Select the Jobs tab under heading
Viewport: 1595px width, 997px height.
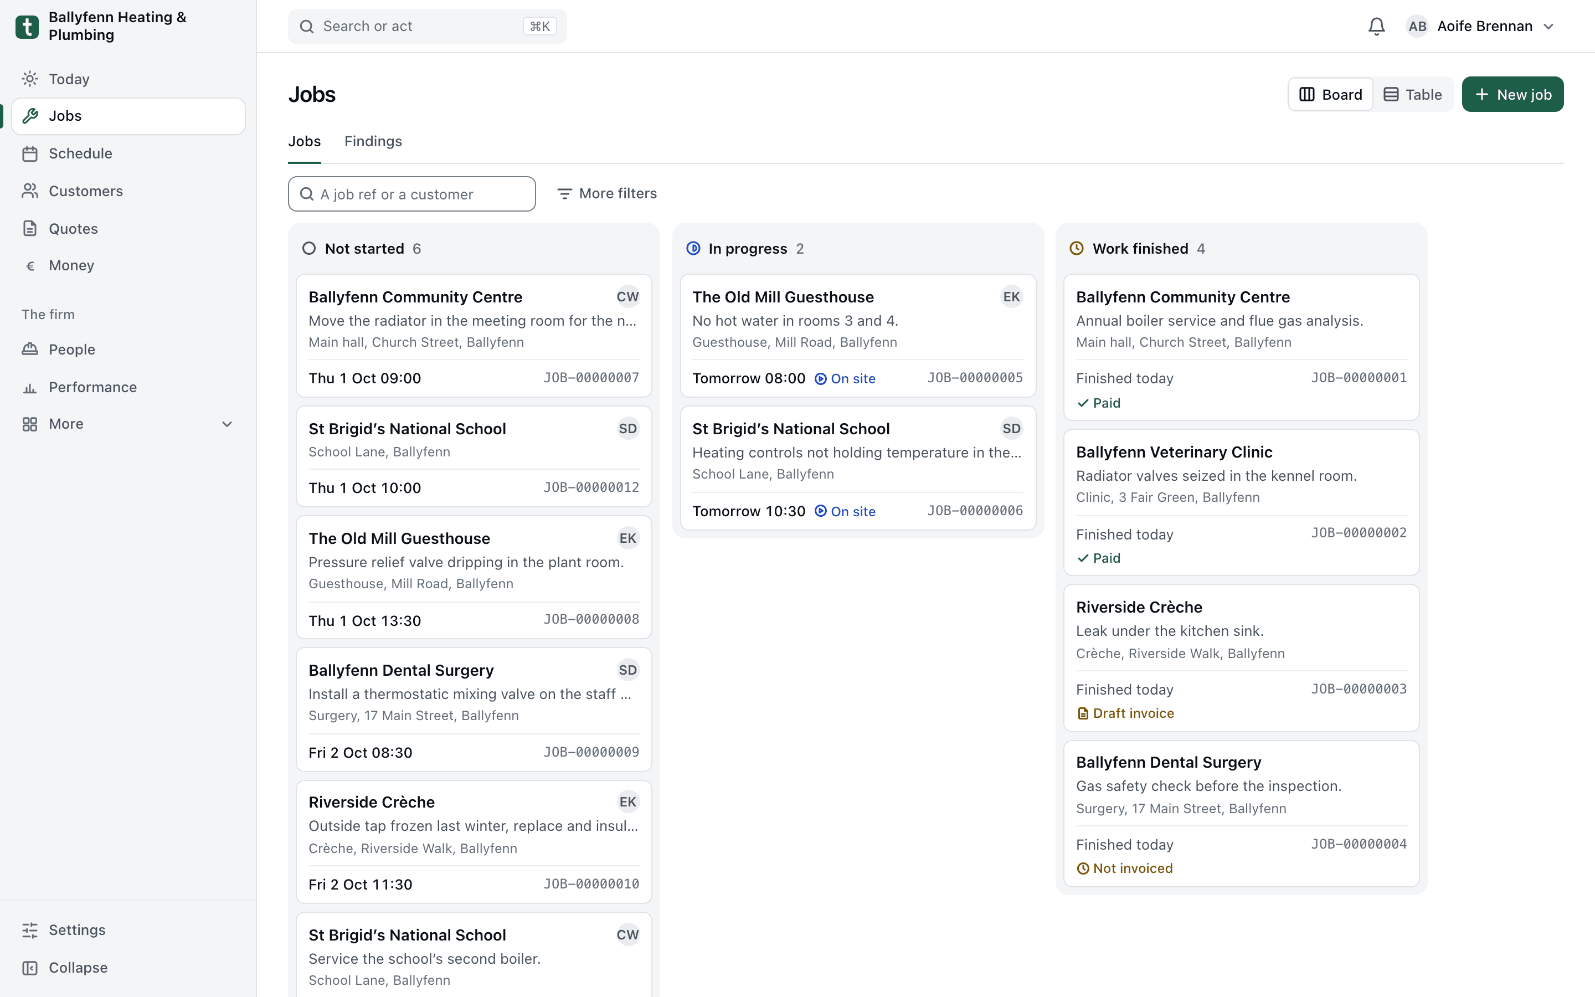pyautogui.click(x=305, y=141)
